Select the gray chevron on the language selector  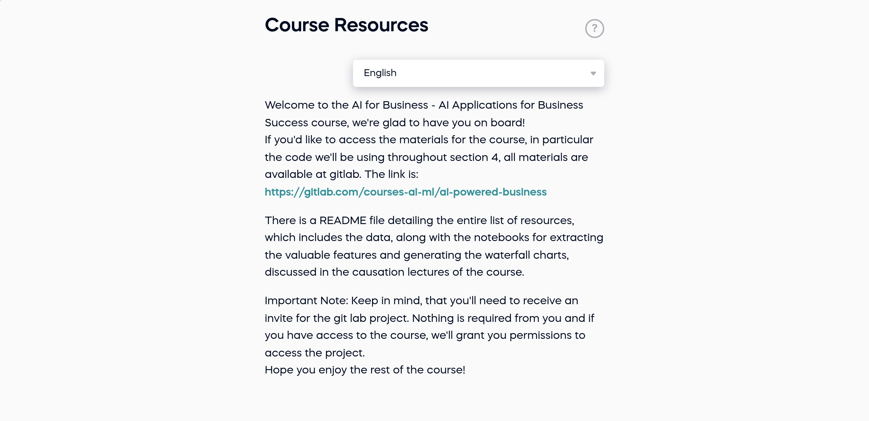(593, 73)
